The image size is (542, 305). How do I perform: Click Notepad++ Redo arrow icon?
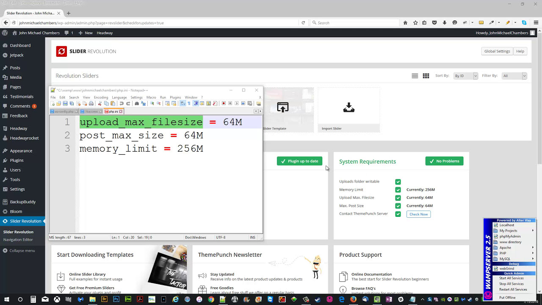[128, 103]
